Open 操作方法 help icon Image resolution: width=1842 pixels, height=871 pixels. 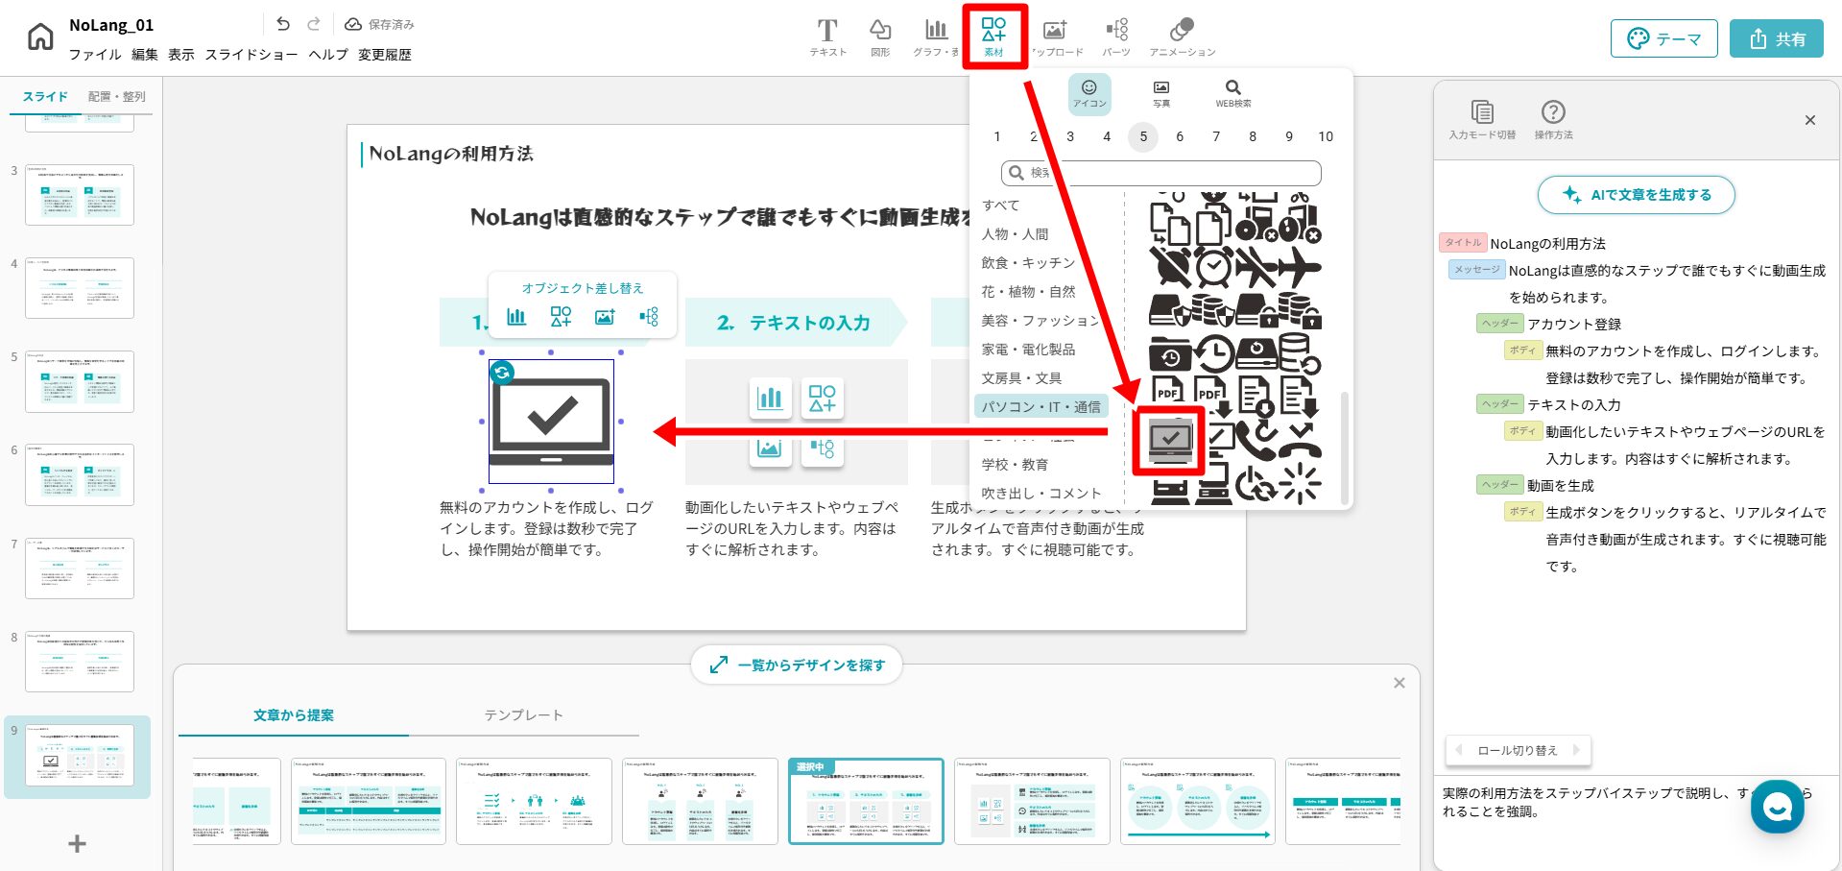(x=1553, y=119)
